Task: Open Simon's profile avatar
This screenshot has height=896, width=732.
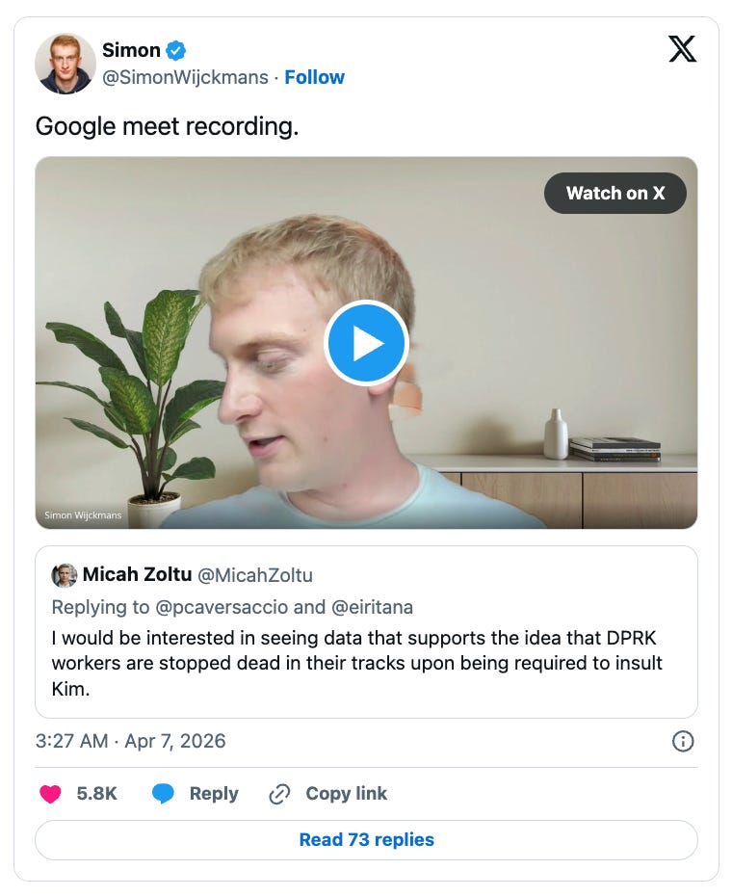Action: pyautogui.click(x=65, y=64)
